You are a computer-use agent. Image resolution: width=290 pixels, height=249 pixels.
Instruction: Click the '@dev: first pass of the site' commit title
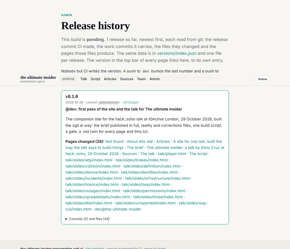pyautogui.click(x=124, y=109)
